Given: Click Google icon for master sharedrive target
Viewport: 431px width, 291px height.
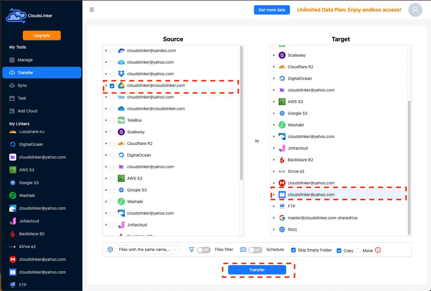Looking at the screenshot, I should click(282, 218).
